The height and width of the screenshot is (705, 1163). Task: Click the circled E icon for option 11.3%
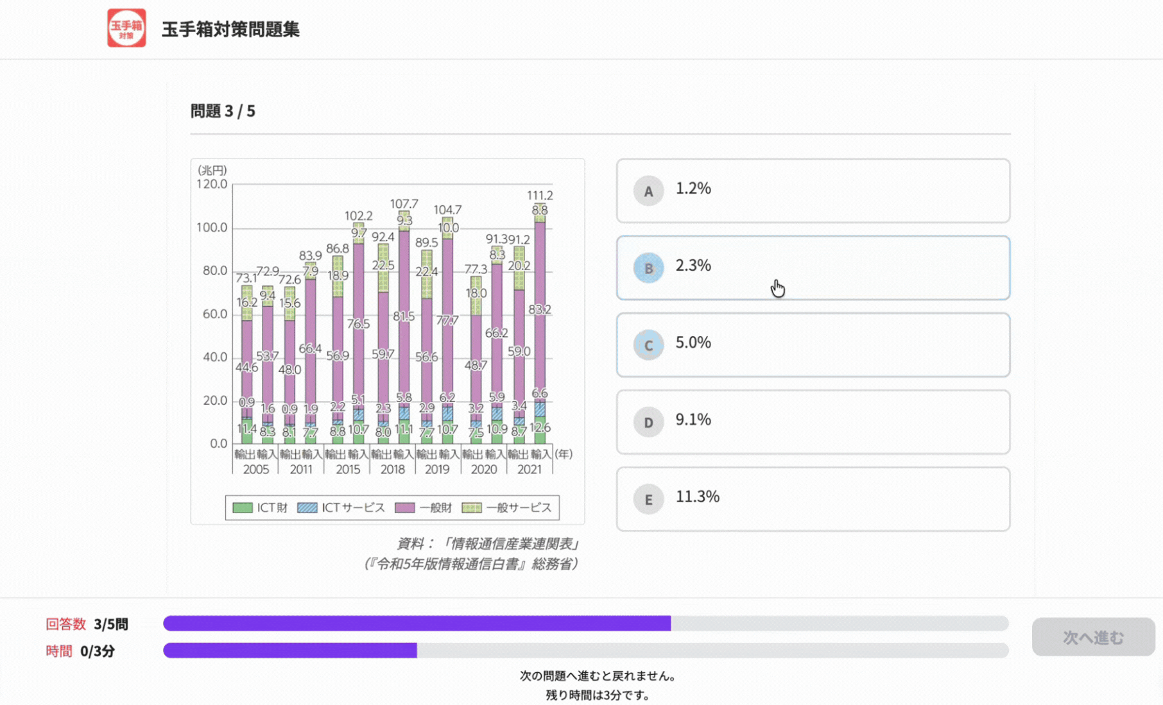click(x=648, y=498)
